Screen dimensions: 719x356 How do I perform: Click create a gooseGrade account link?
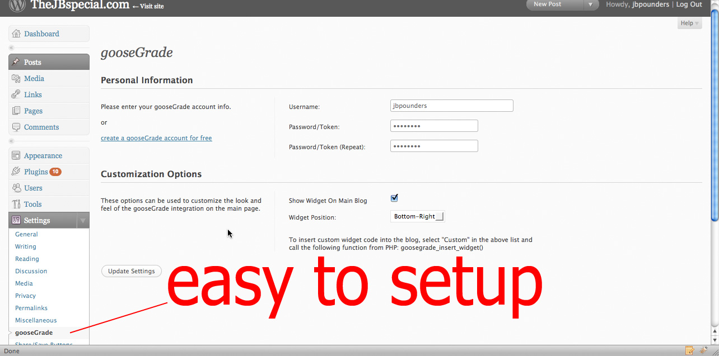[156, 138]
